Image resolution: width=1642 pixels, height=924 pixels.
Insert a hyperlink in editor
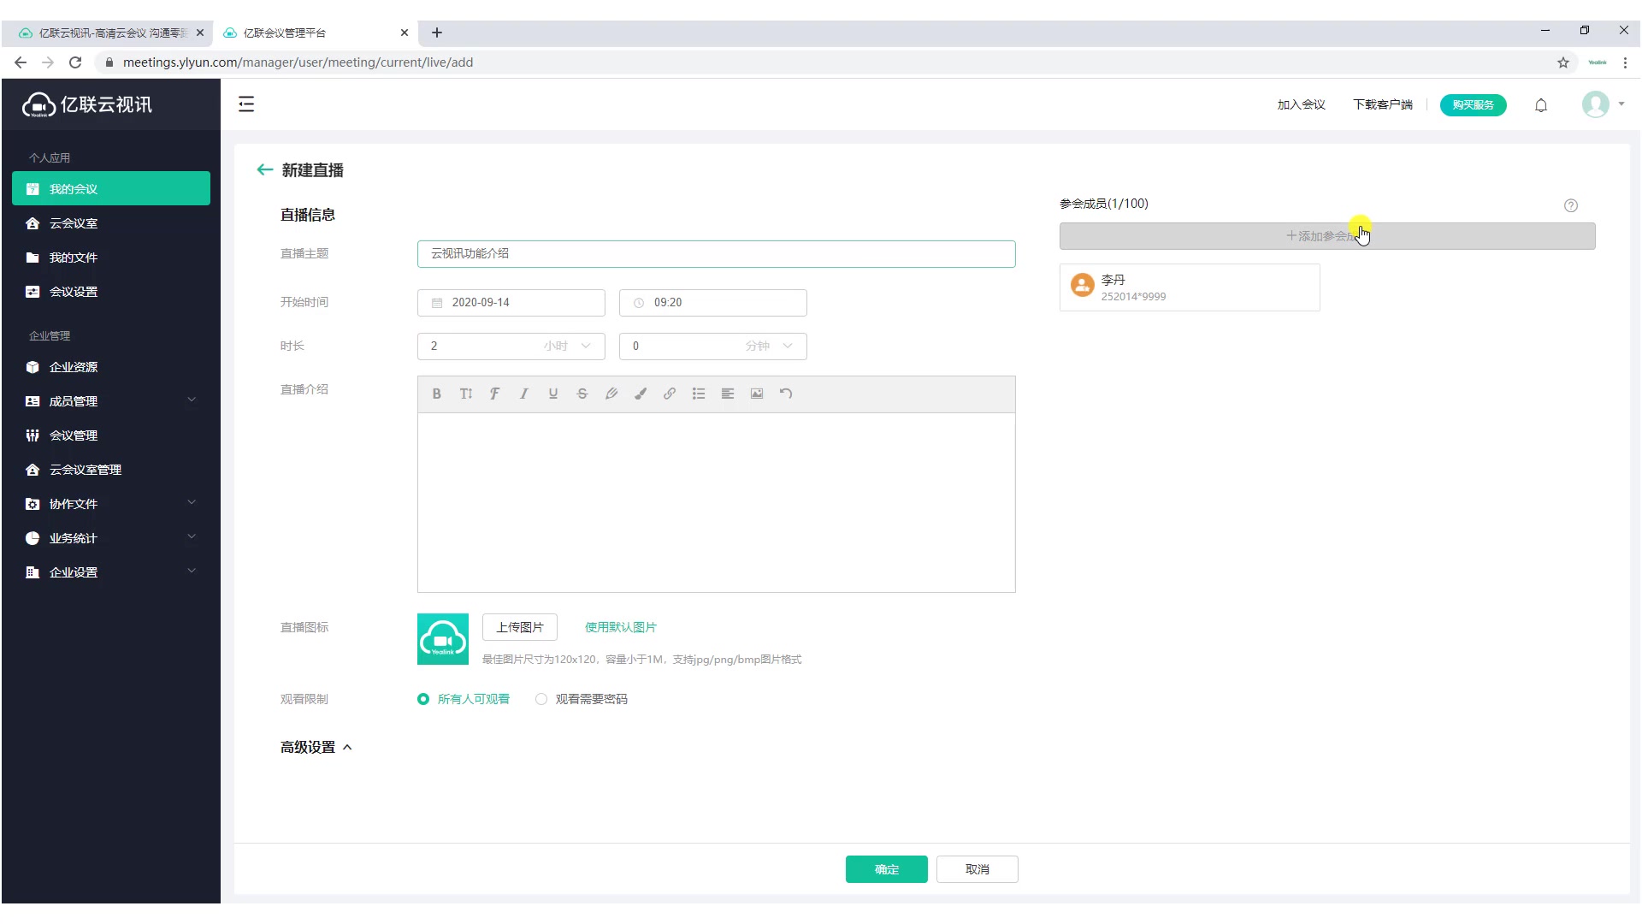[669, 394]
